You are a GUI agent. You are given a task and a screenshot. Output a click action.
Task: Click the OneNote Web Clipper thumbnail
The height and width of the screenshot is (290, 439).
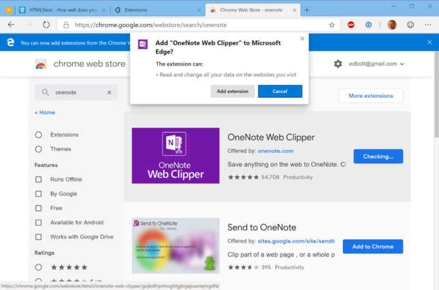(x=175, y=156)
